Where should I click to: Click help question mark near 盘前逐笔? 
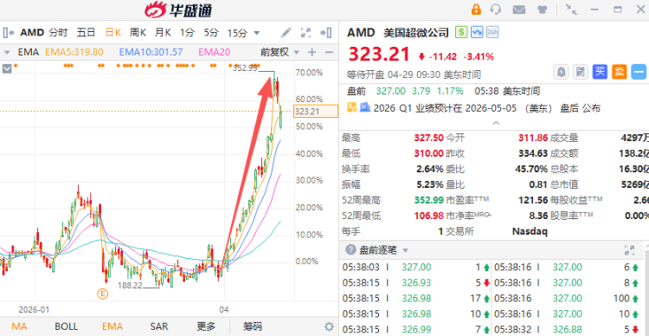click(x=350, y=249)
